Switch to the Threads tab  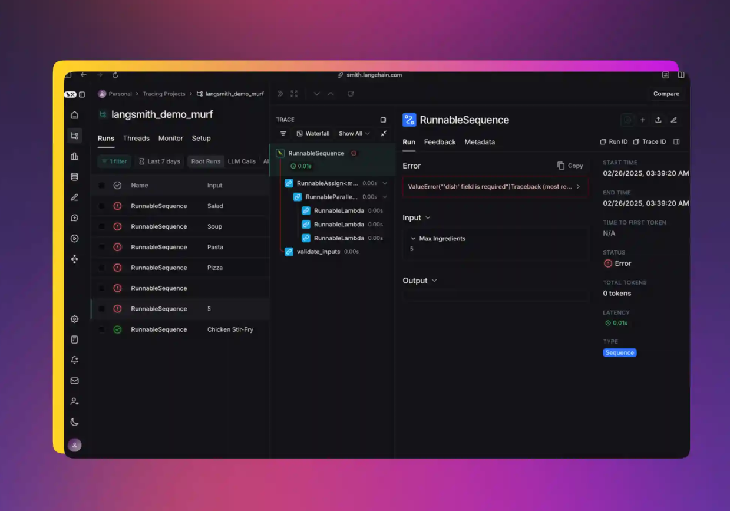coord(136,139)
